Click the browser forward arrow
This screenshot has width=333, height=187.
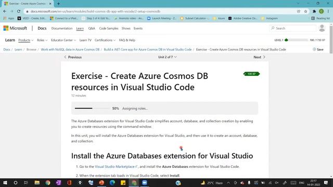[11, 11]
